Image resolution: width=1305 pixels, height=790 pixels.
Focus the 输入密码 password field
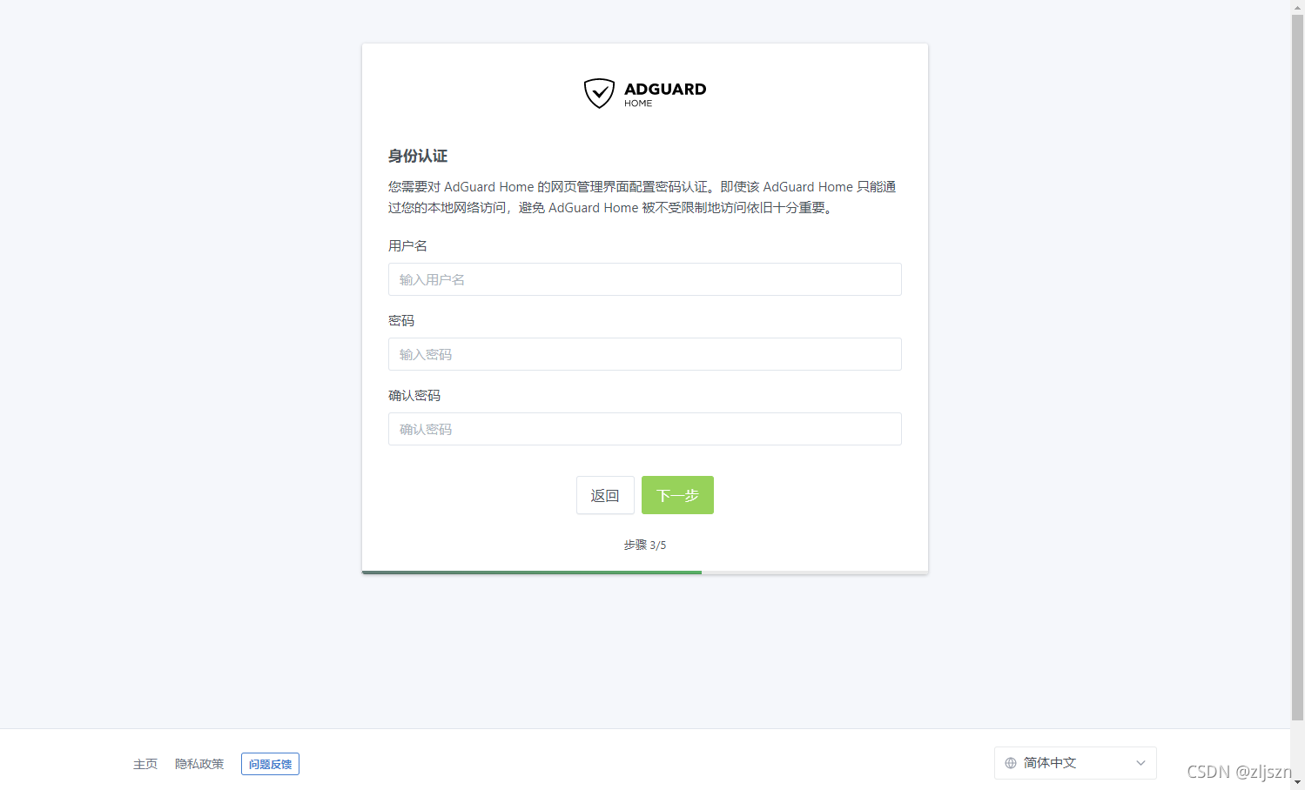pyautogui.click(x=644, y=354)
